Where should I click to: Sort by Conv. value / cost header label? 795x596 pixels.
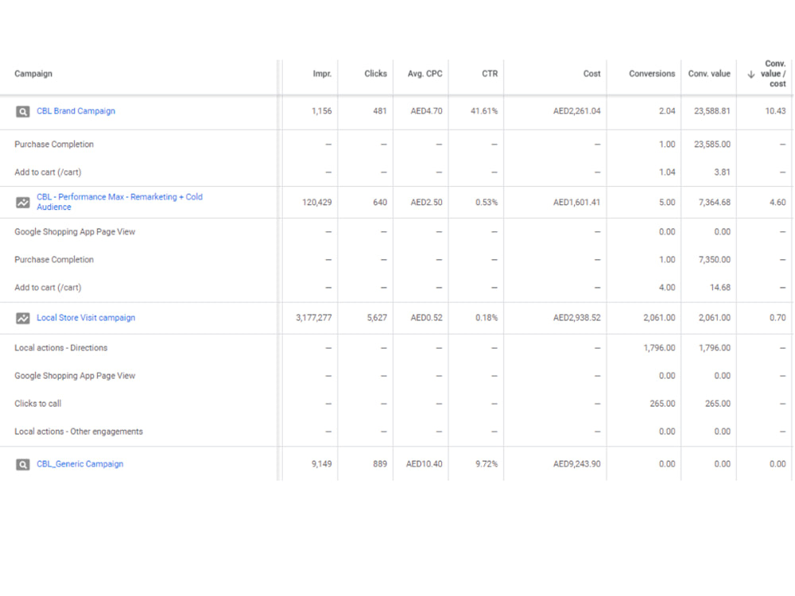774,73
